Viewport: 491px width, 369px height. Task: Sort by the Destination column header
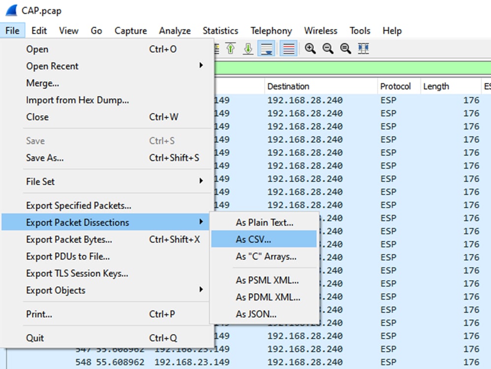288,86
